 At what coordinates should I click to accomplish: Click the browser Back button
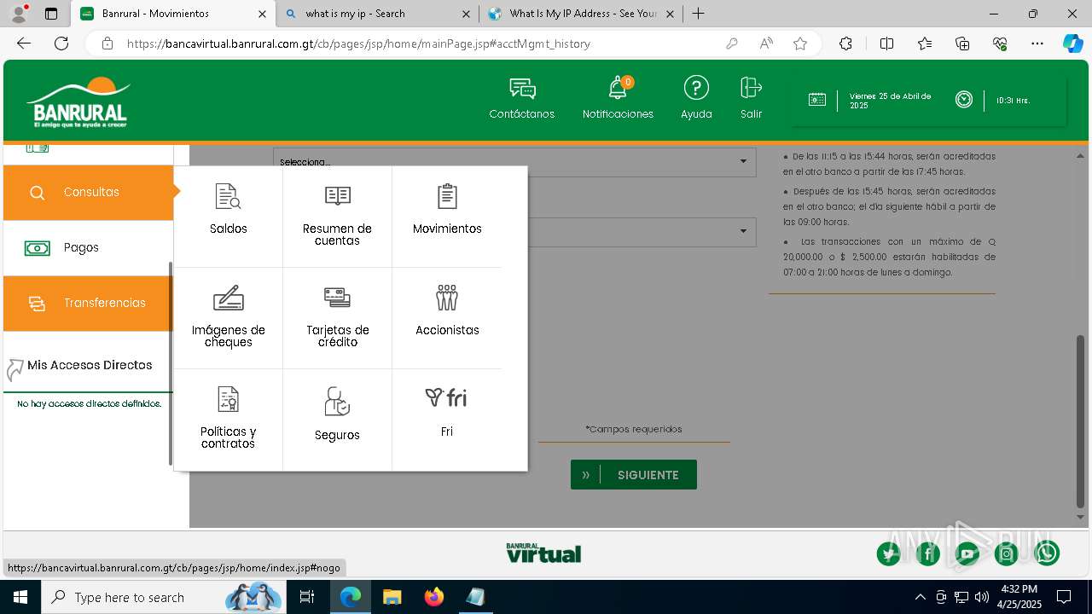(x=24, y=43)
